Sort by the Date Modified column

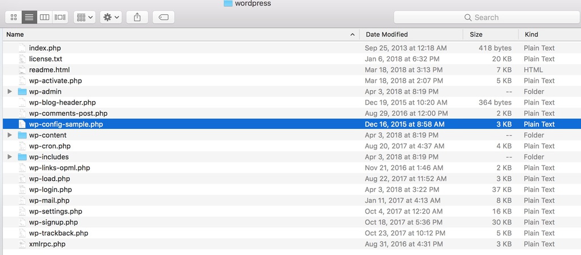tap(411, 35)
